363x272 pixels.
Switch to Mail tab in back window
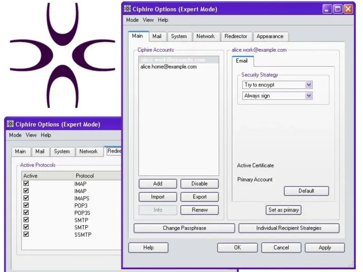40,151
